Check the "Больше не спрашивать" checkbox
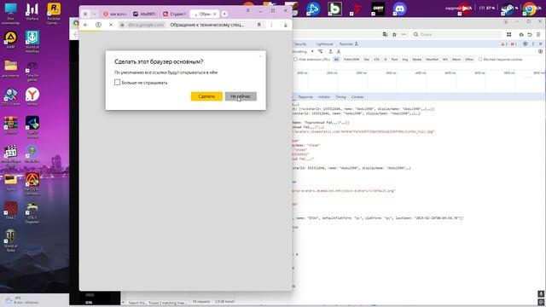The width and height of the screenshot is (546, 307). click(x=118, y=83)
